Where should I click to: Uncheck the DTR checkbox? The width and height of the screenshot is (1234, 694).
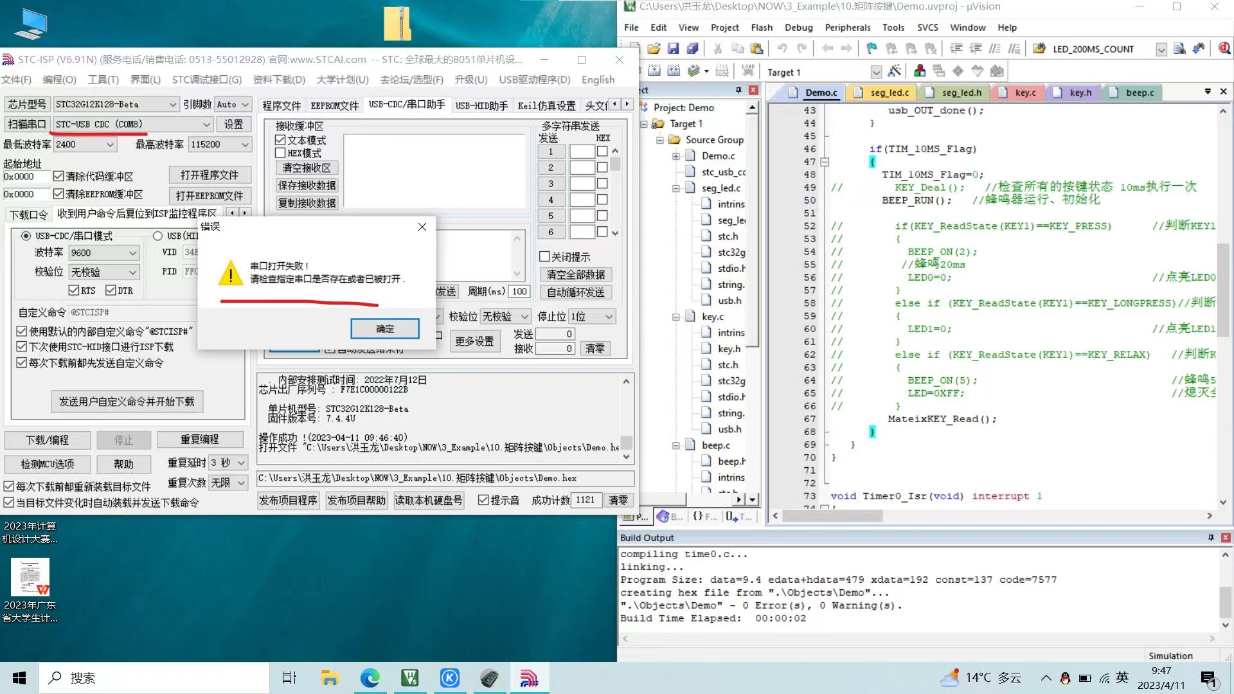[111, 290]
